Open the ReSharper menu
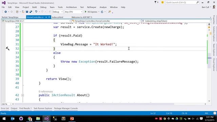This screenshot has width=217, height=122. point(92,7)
